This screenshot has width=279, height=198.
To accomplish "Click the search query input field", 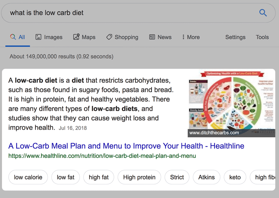I will click(x=131, y=13).
